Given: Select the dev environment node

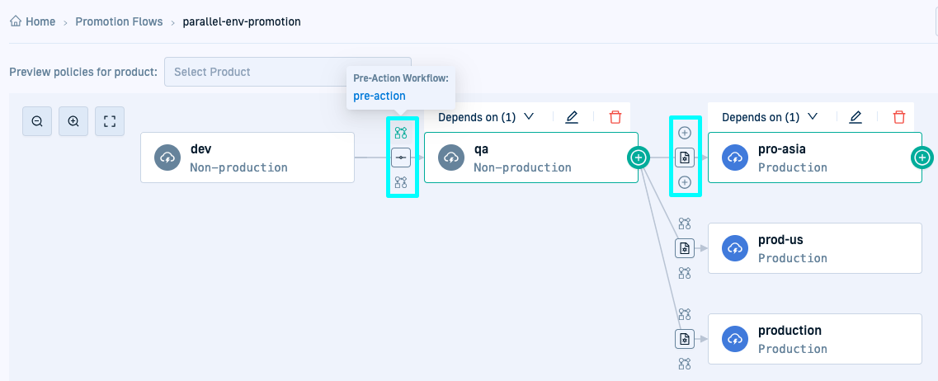Looking at the screenshot, I should click(247, 158).
